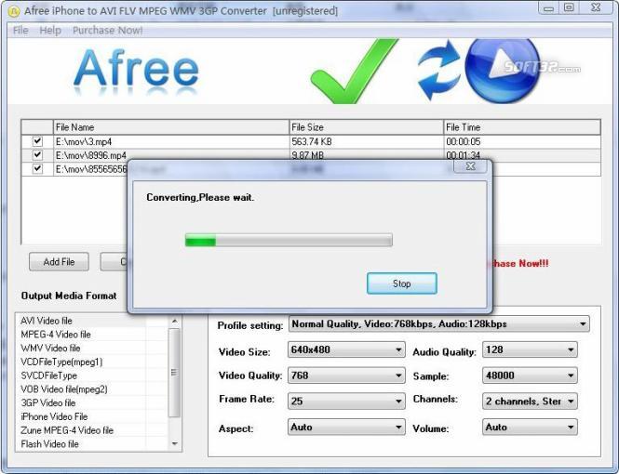
Task: Select WMV Video file format
Action: tap(50, 349)
